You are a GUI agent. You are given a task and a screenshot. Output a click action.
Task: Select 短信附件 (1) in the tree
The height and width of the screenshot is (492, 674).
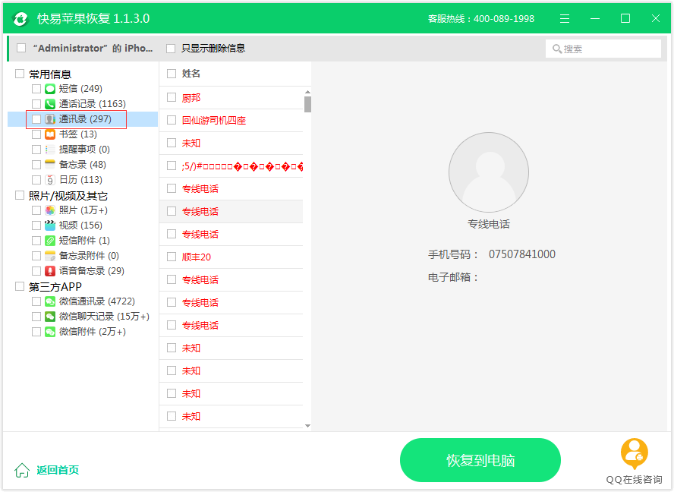[x=84, y=241]
